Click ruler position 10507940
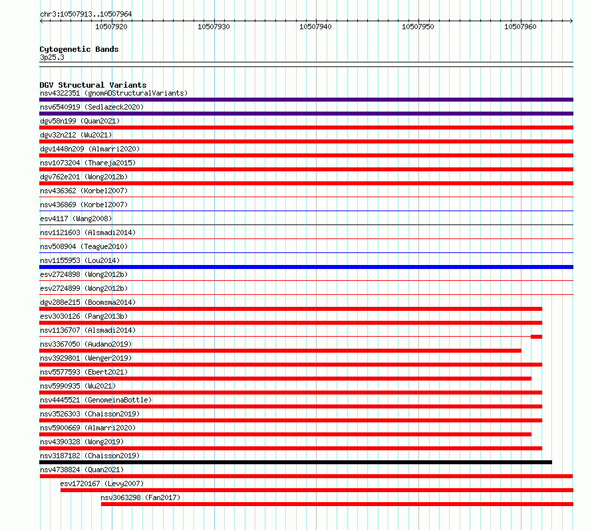Screen dimensions: 592x530 [316, 27]
